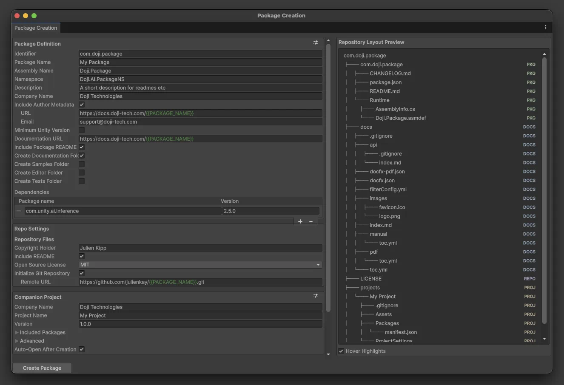Screen dimensions: 564x385
Task: Click the Repository Layout Preview scrollbar
Action: click(x=544, y=191)
